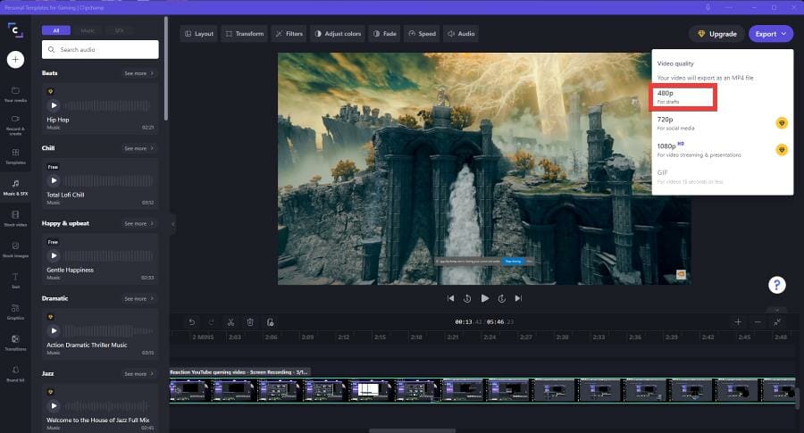The height and width of the screenshot is (433, 804).
Task: Switch to the Music audio tab
Action: pyautogui.click(x=88, y=30)
